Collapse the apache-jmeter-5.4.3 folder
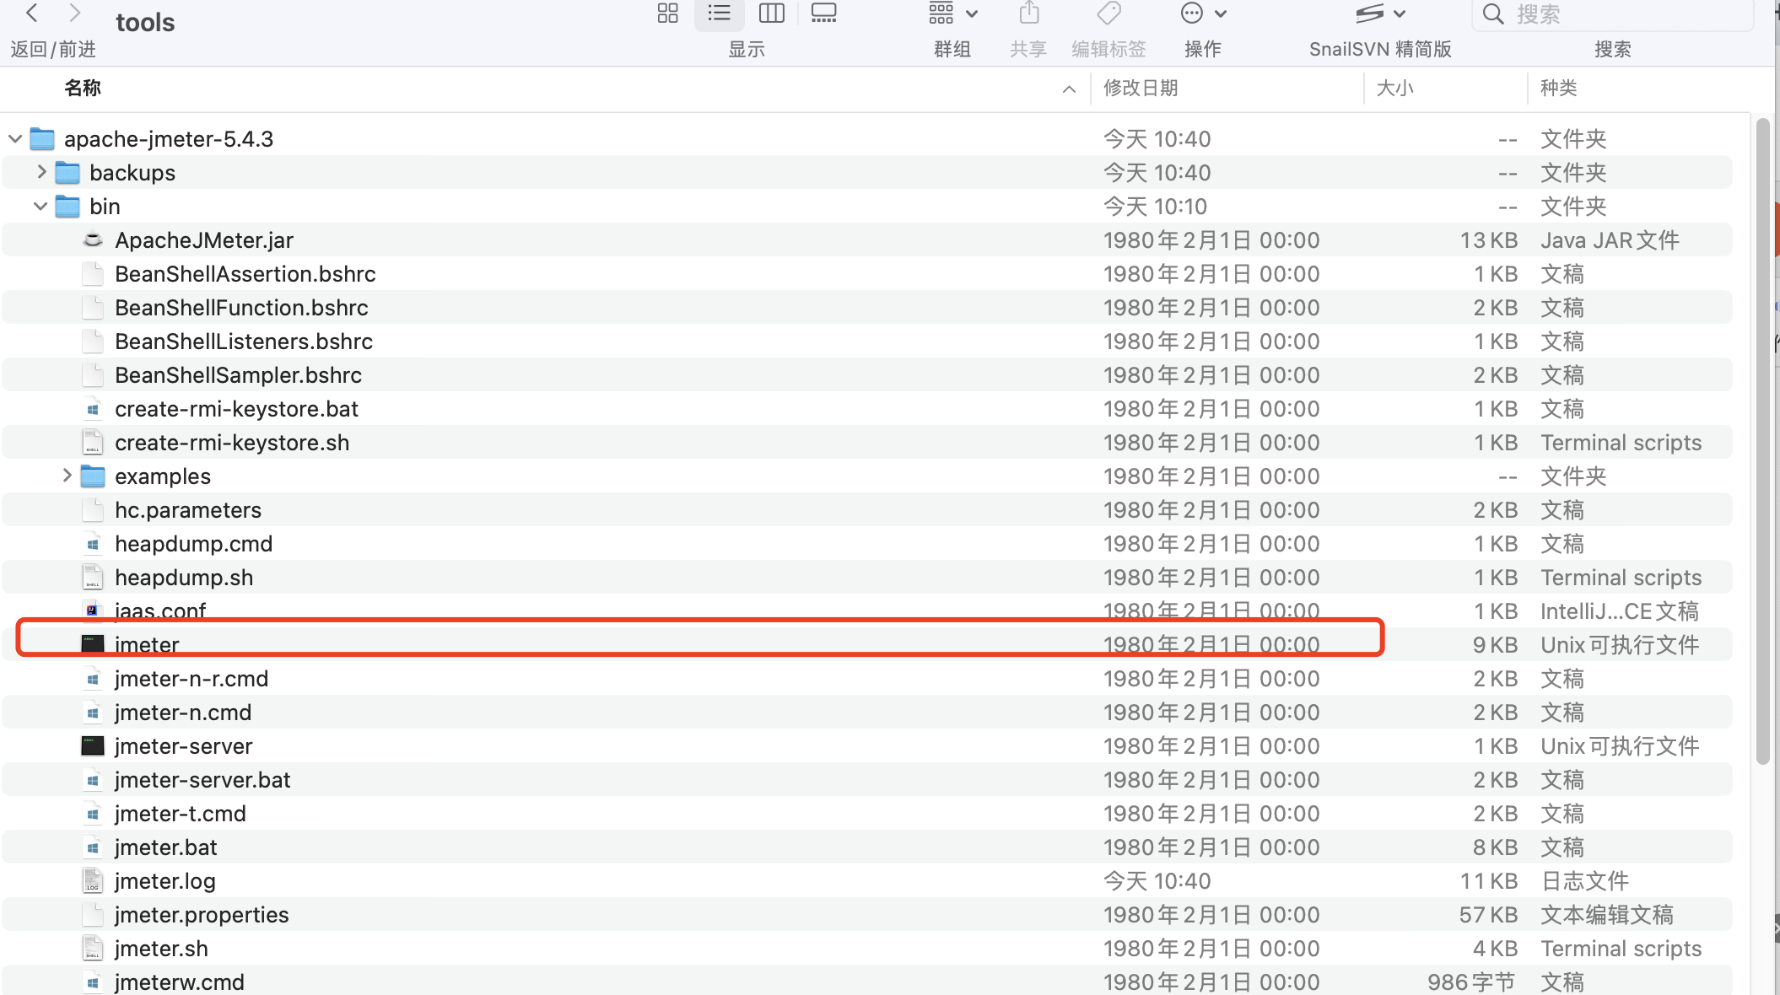The image size is (1780, 995). pyautogui.click(x=15, y=139)
